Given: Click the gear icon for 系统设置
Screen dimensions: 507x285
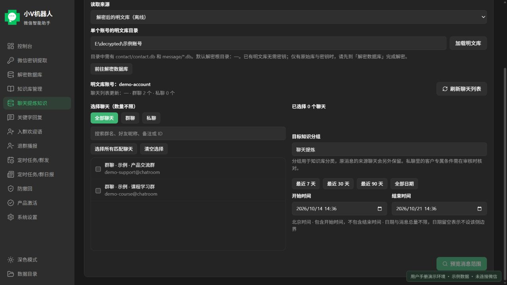Looking at the screenshot, I should (x=11, y=217).
